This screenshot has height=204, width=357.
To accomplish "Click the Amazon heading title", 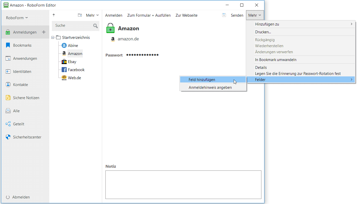I will point(129,28).
